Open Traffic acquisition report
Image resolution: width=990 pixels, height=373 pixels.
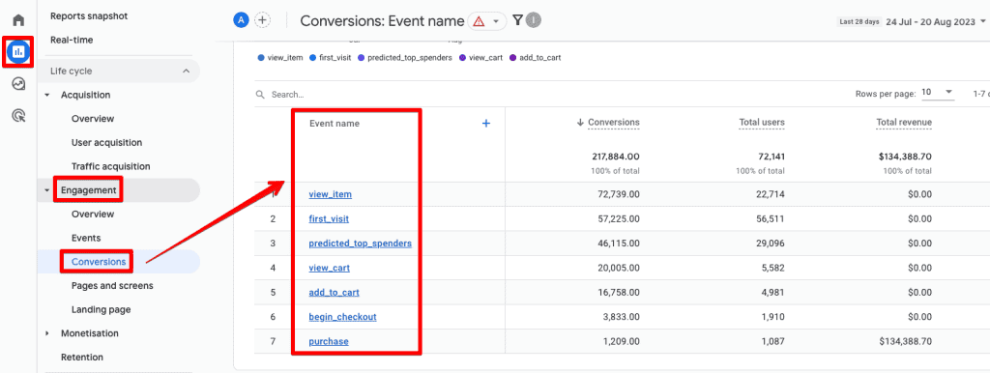110,166
